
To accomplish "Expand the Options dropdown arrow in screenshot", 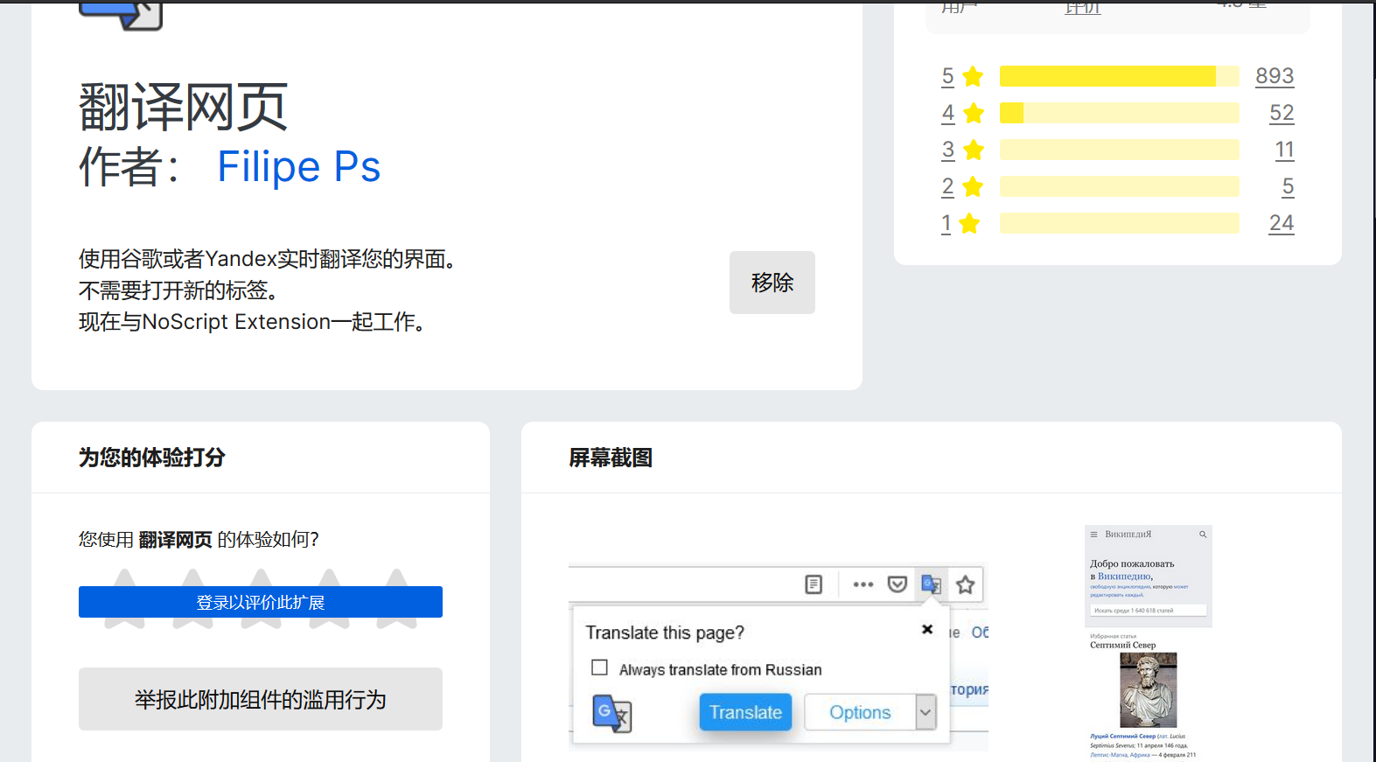I will tap(926, 712).
